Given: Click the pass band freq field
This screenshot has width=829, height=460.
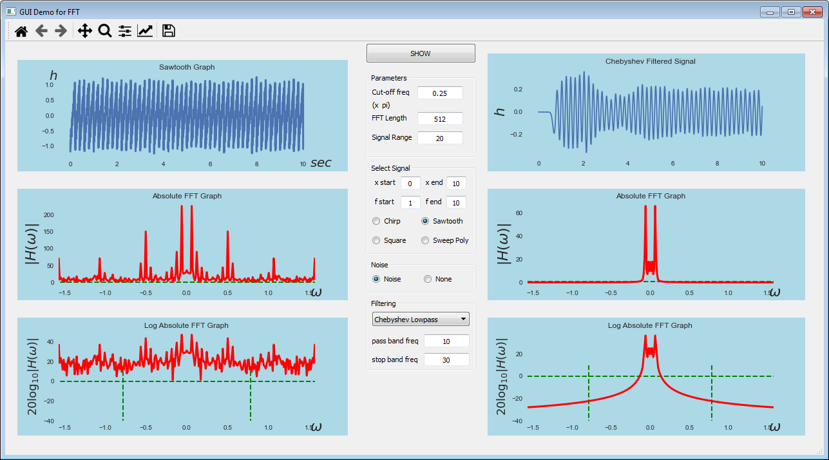Looking at the screenshot, I should pos(446,341).
